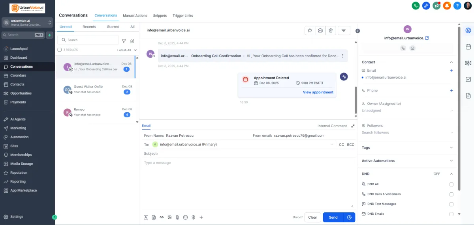Open the notes document icon in right rail
This screenshot has height=225, width=474.
click(x=468, y=96)
